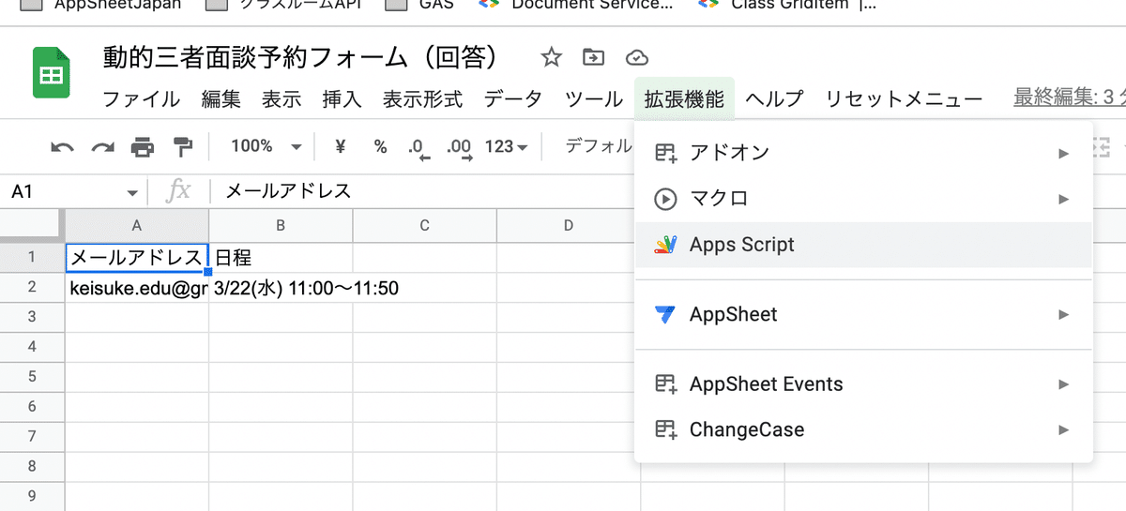The image size is (1126, 511).
Task: Apply percent format button
Action: pyautogui.click(x=380, y=146)
